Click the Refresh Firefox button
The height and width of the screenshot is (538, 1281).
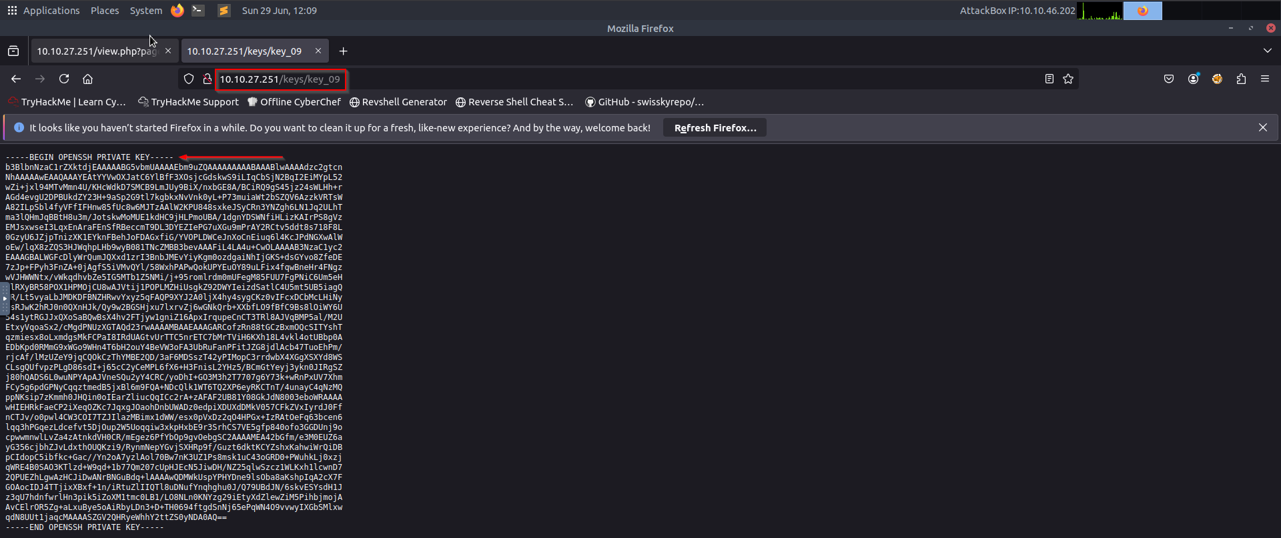click(715, 128)
